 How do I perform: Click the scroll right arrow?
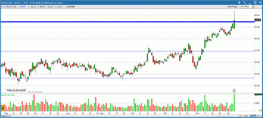pyautogui.click(x=240, y=116)
